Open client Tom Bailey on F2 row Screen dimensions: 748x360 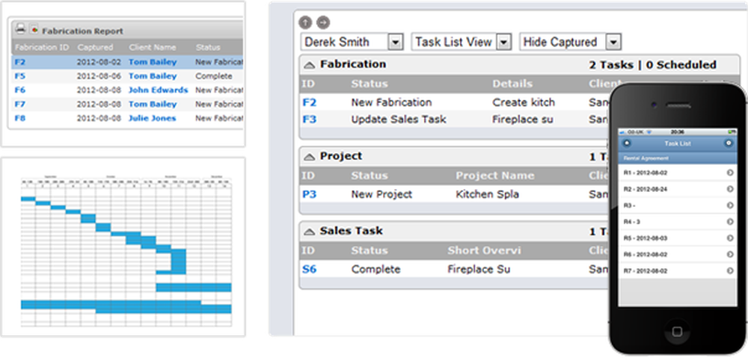pyautogui.click(x=153, y=62)
